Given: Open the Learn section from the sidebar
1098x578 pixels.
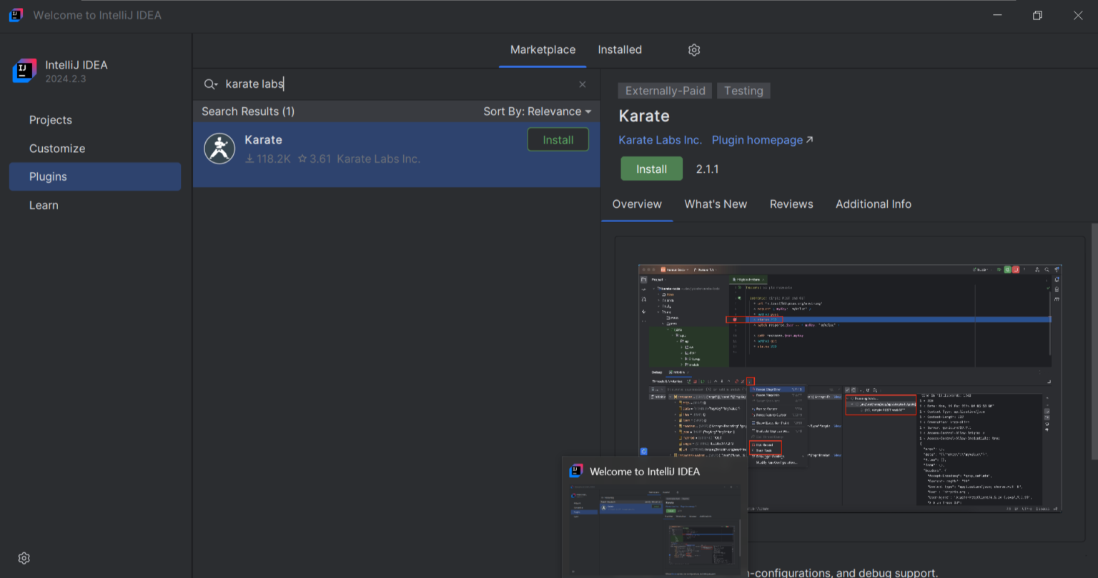Looking at the screenshot, I should point(44,205).
